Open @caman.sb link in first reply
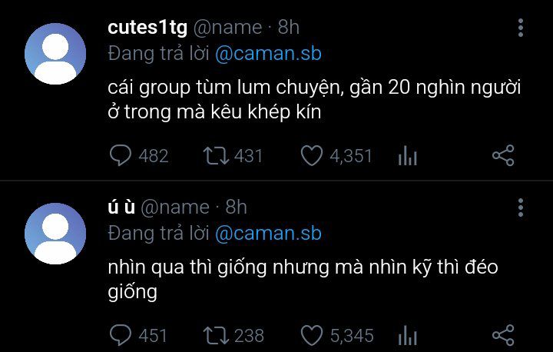This screenshot has width=553, height=352. (x=268, y=54)
